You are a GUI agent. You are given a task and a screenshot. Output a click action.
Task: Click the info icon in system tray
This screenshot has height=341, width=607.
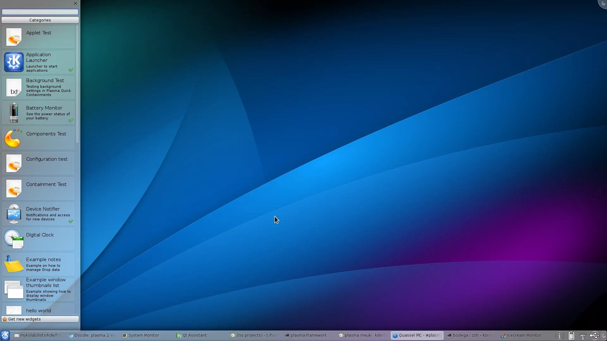tap(560, 336)
